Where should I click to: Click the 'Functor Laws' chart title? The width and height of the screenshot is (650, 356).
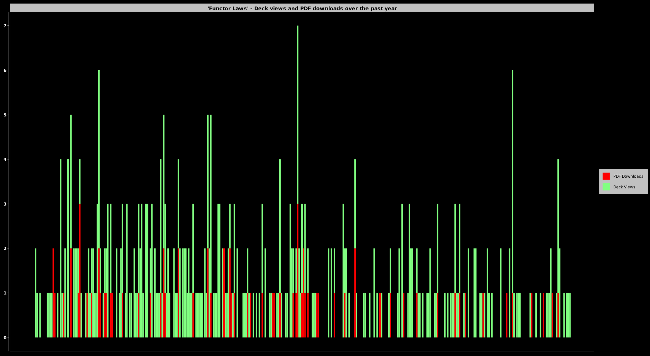(x=302, y=8)
